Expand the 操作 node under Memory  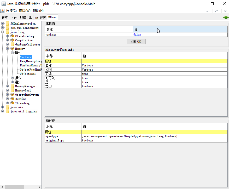pos(12,78)
